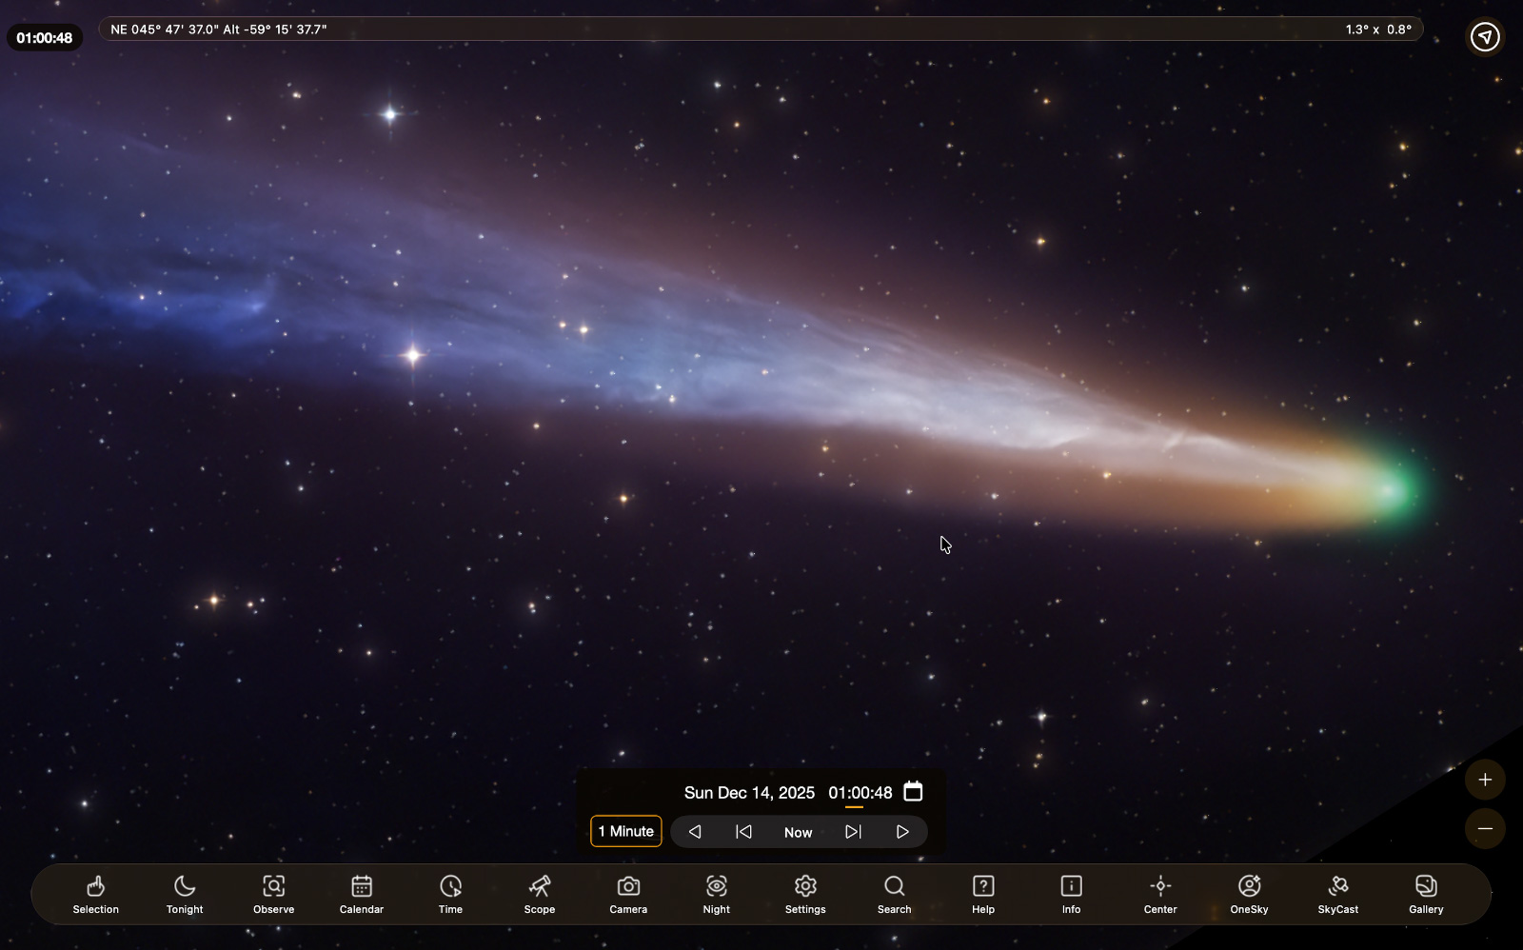Open the OneSky panel
Viewport: 1523px width, 950px height.
click(1250, 895)
